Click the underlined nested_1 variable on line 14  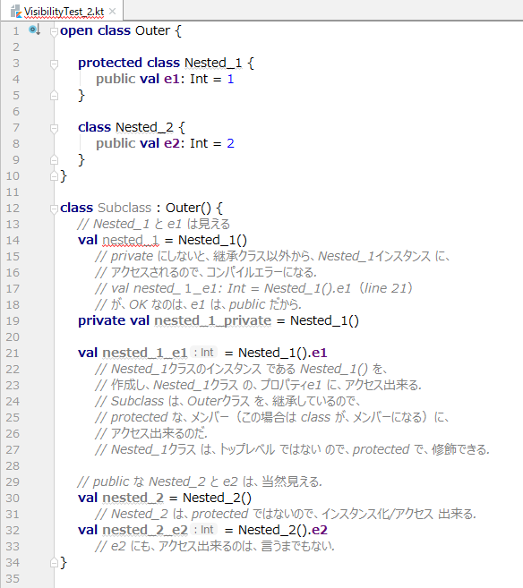click(x=131, y=240)
